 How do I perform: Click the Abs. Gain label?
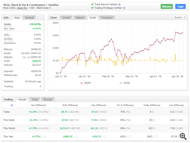[9, 29]
